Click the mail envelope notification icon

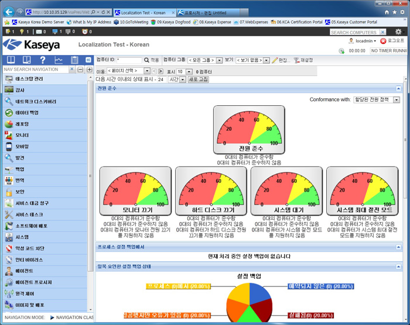coord(39,32)
